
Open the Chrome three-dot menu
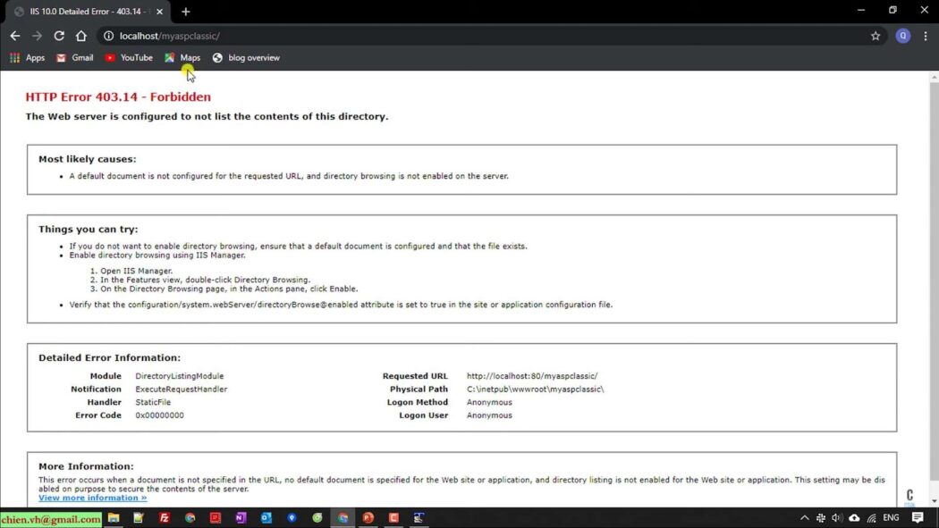926,36
